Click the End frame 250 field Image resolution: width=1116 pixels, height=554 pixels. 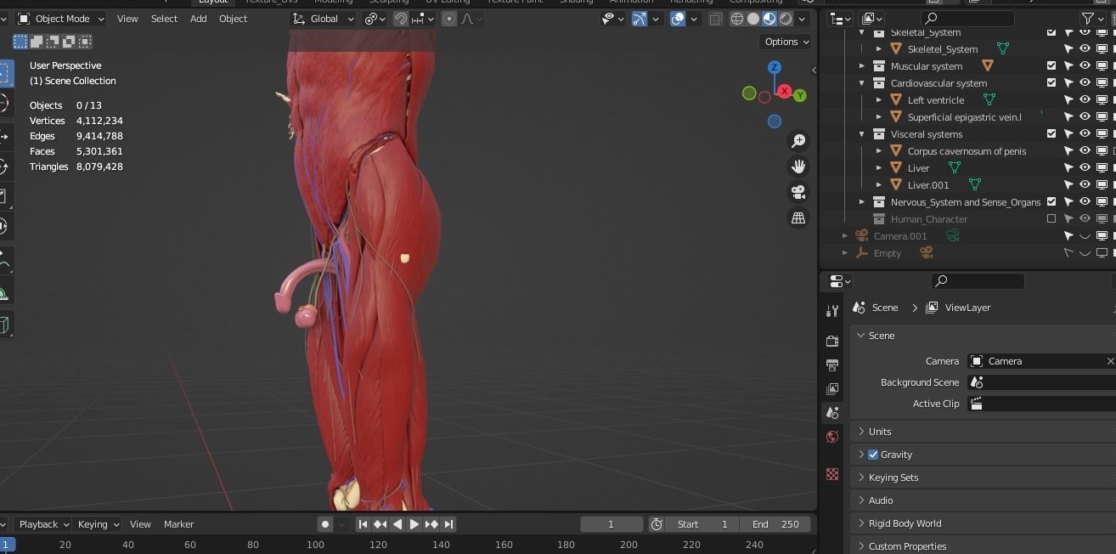click(x=775, y=524)
